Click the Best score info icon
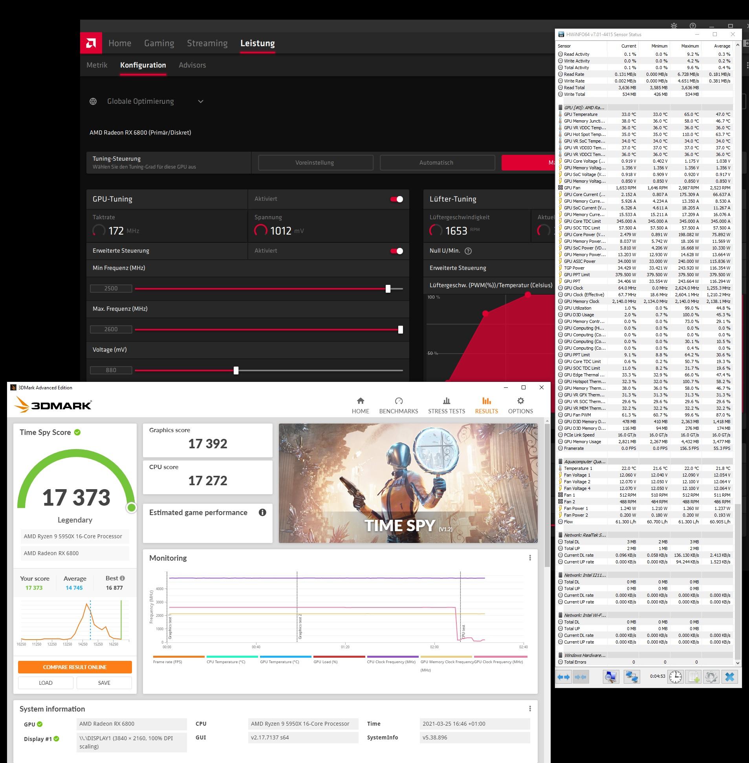 tap(122, 578)
